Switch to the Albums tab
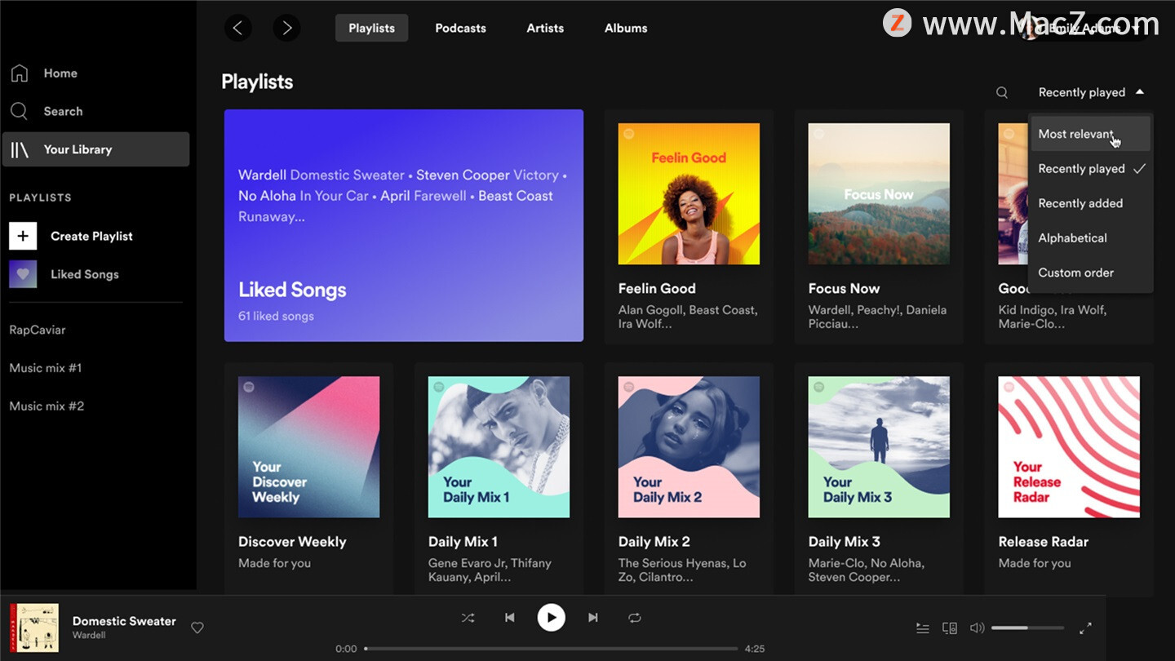This screenshot has height=661, width=1175. click(626, 28)
